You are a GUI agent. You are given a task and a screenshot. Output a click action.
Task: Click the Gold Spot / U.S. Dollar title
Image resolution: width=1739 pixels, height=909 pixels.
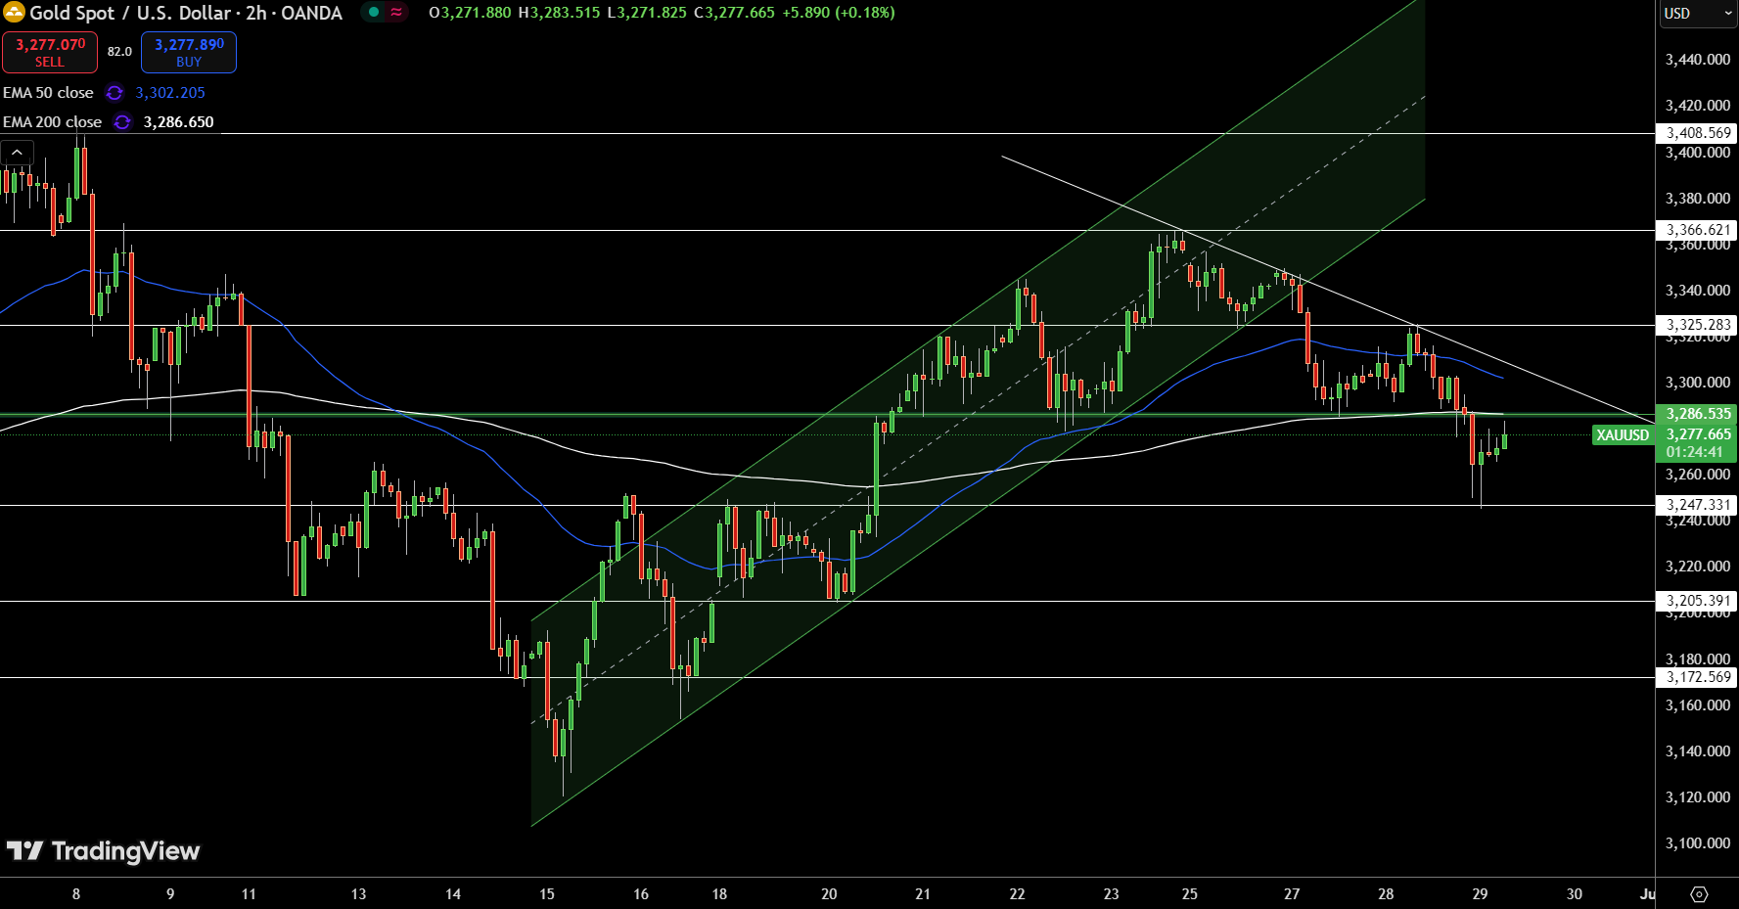click(186, 13)
